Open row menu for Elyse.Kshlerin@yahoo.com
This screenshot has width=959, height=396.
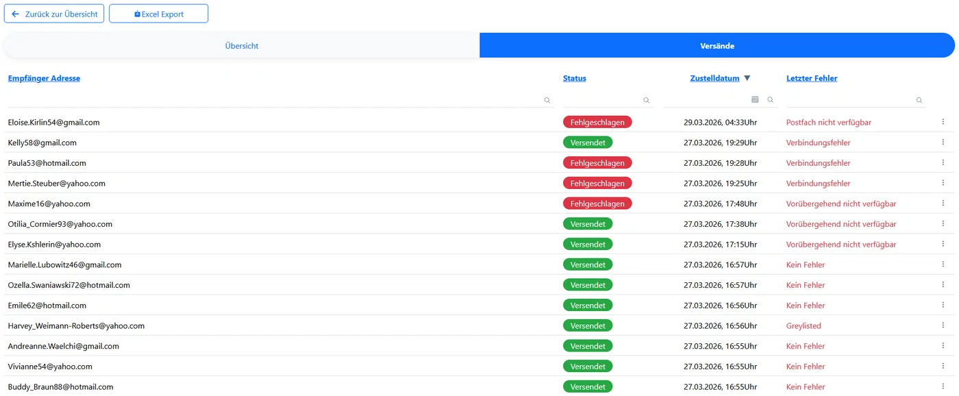tap(943, 244)
